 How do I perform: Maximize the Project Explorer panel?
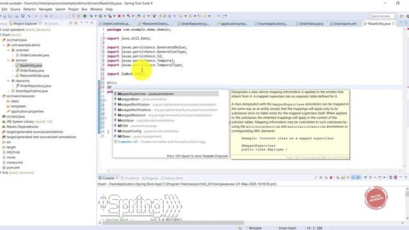tap(92, 23)
